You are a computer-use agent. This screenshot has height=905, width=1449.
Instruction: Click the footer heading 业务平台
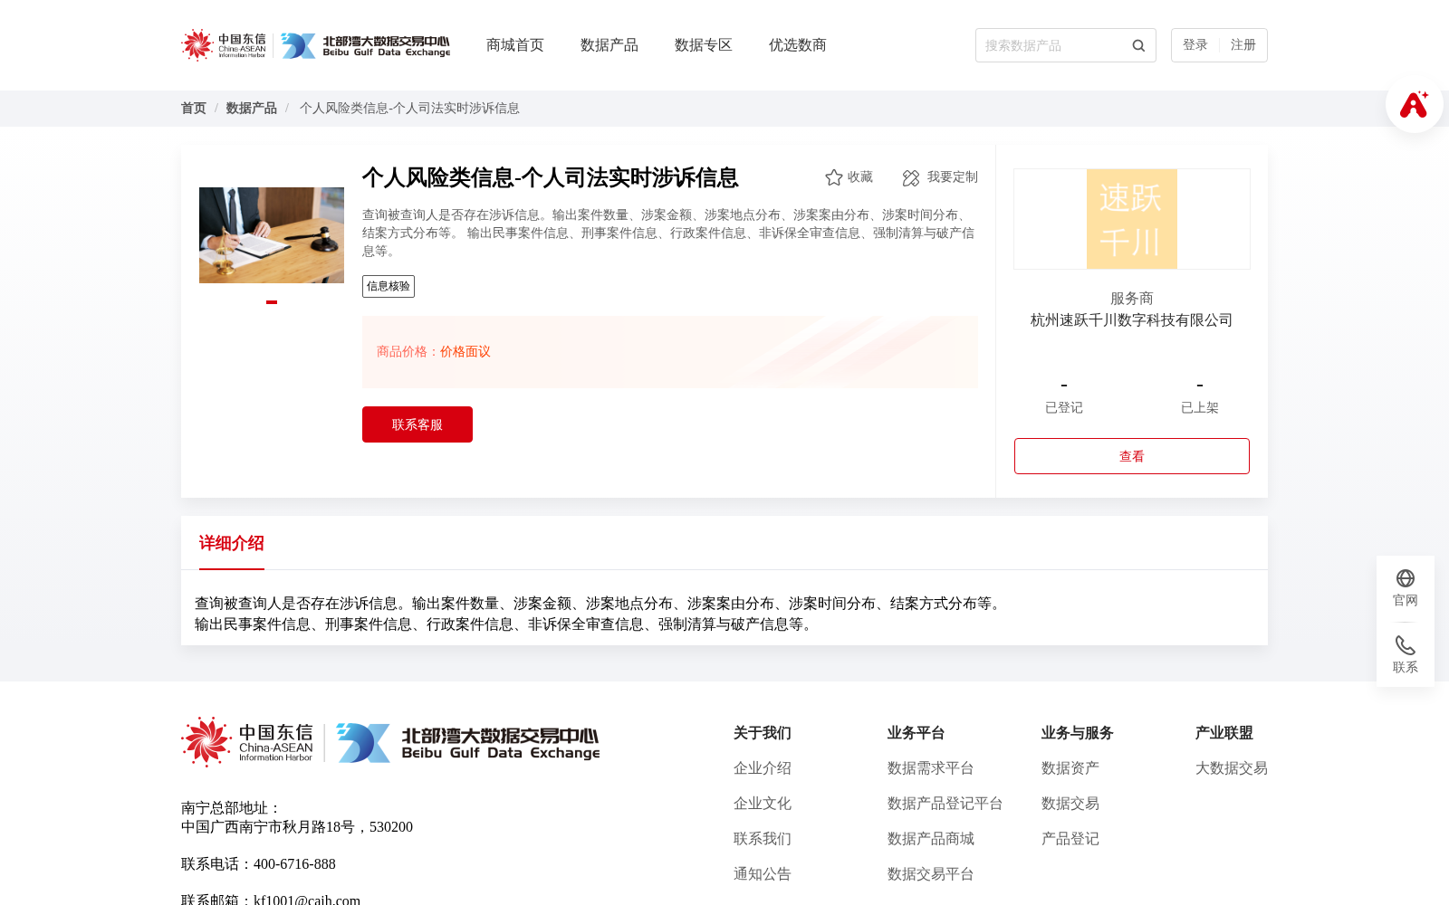916,733
